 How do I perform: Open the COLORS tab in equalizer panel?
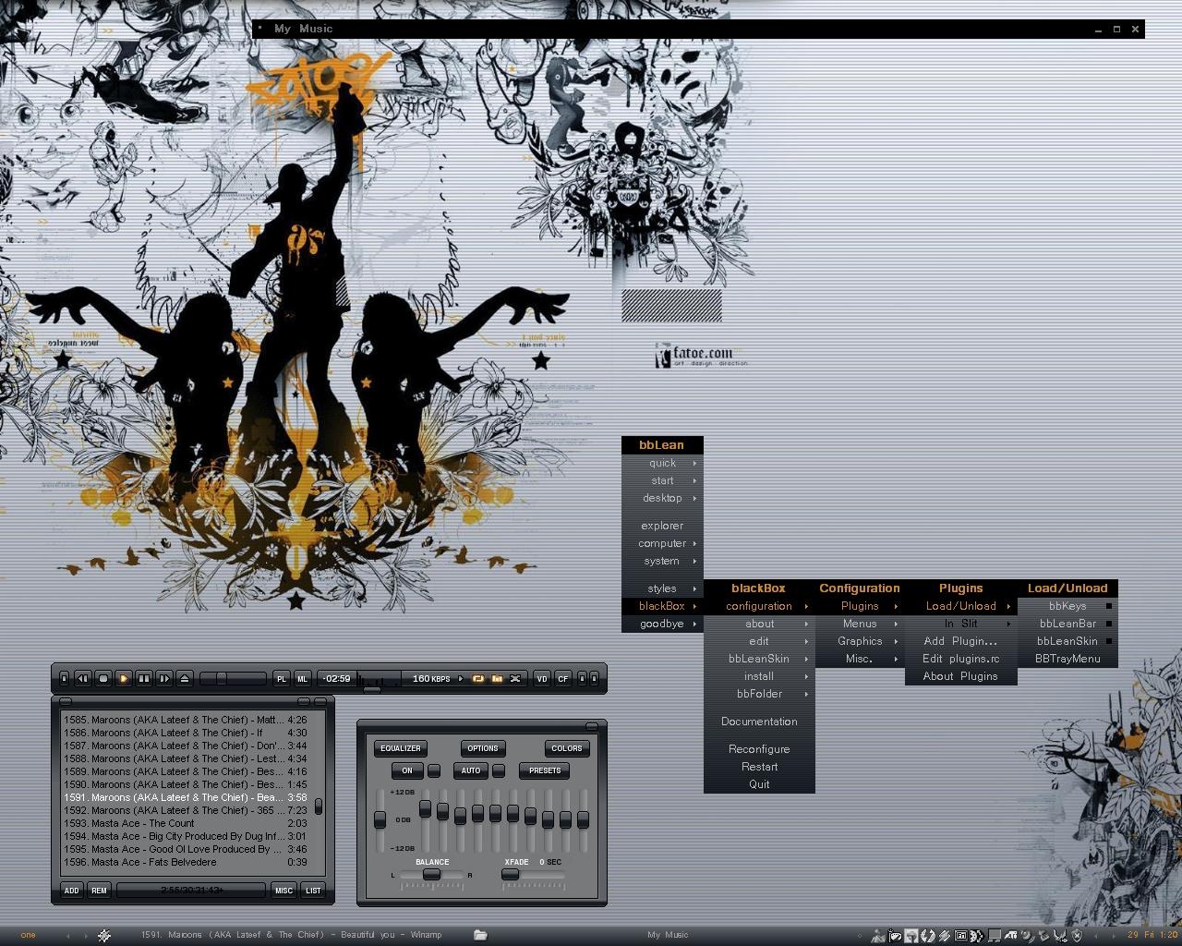tap(567, 748)
